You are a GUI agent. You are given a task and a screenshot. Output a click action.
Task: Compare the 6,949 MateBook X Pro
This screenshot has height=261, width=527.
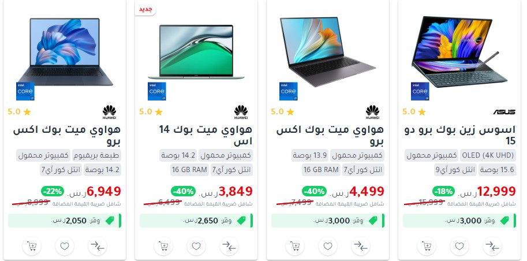pos(98,246)
